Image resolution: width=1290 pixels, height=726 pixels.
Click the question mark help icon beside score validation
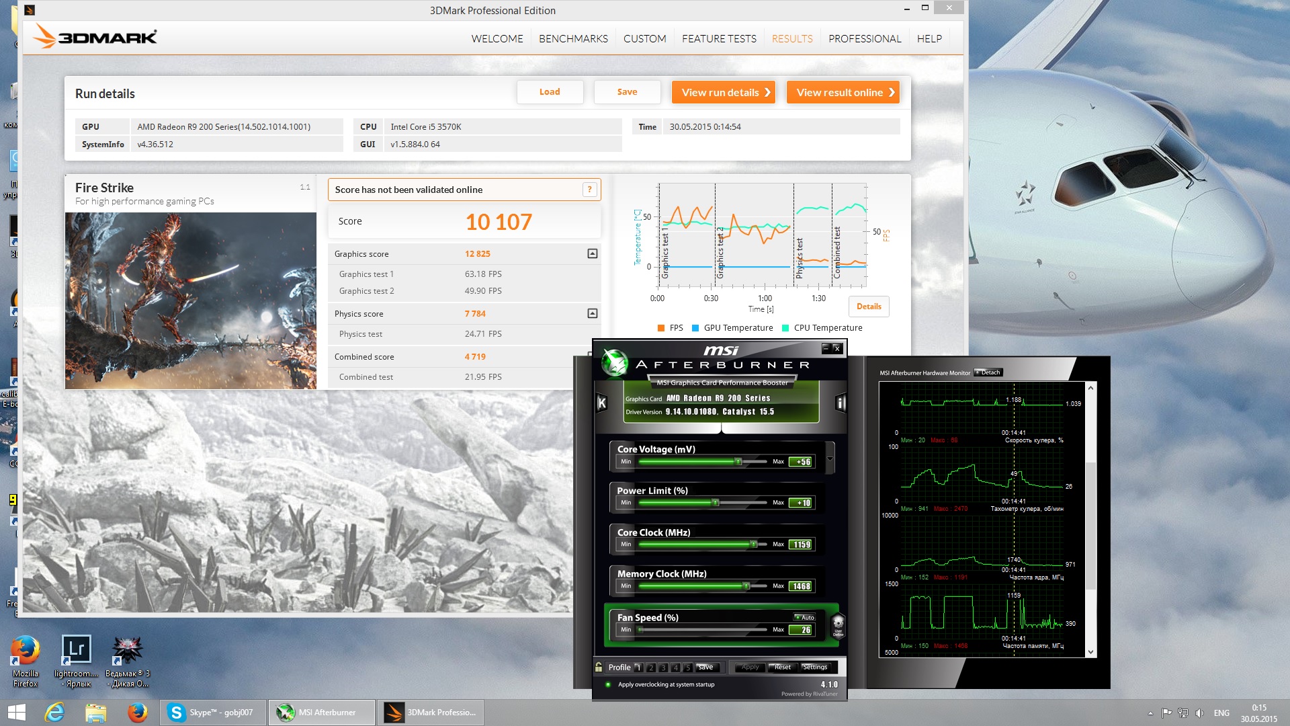pyautogui.click(x=589, y=190)
